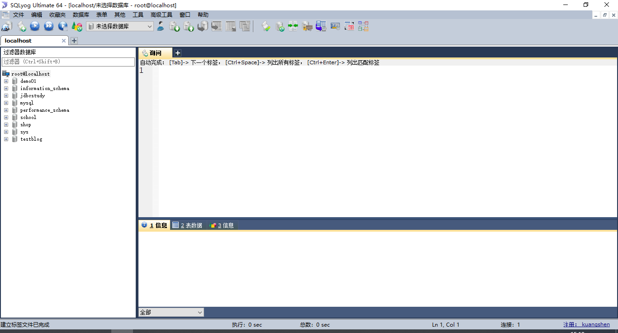Viewport: 618px width, 333px height.
Task: Select the testblog database name
Action: (x=31, y=139)
